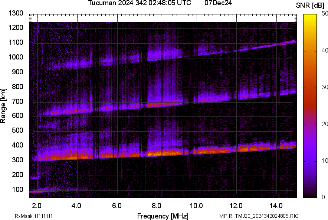The width and height of the screenshot is (328, 220).
Task: Click the range tick label '300'
Action: [x=17, y=160]
